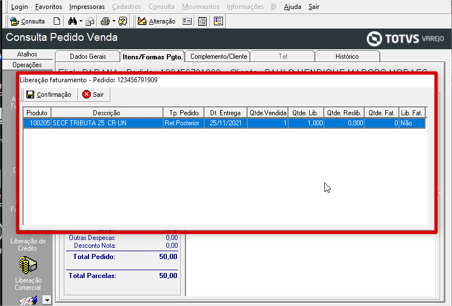Open the Favoritos menu

48,7
